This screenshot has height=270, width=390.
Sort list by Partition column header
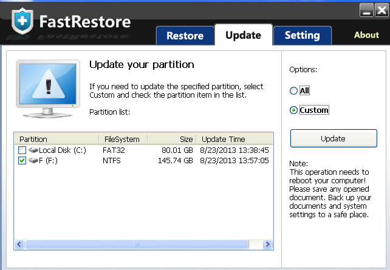57,139
